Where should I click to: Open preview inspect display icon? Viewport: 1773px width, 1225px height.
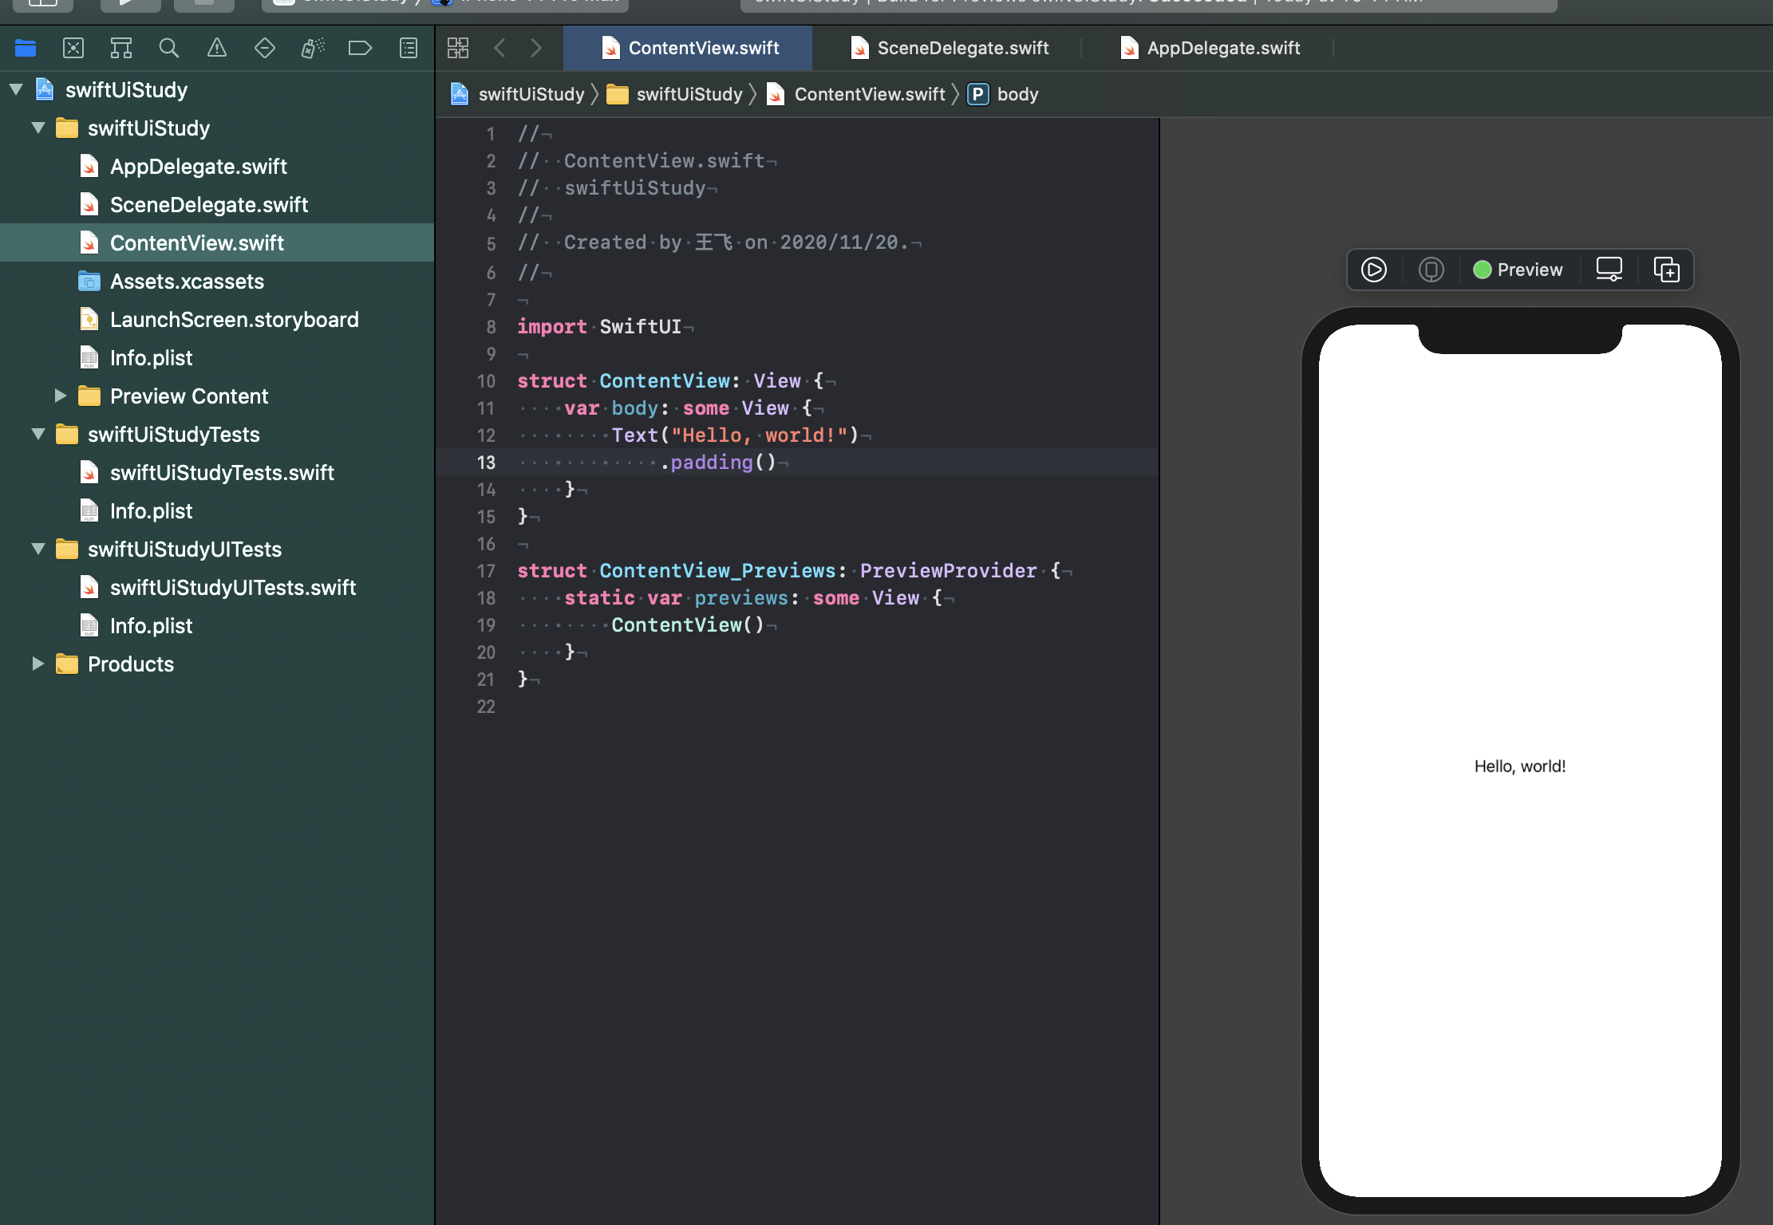[x=1609, y=270]
